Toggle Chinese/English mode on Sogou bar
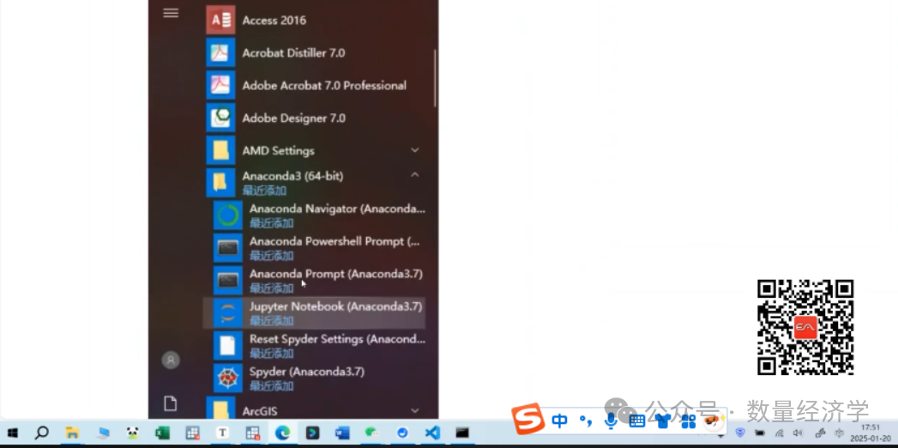 pos(559,421)
